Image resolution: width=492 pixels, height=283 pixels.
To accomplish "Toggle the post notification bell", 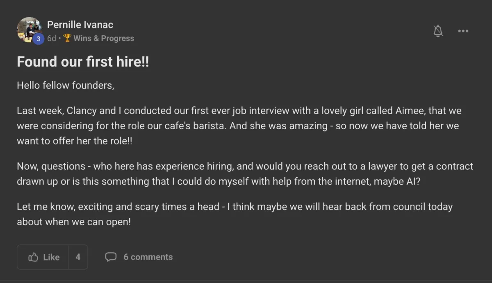I will point(438,31).
